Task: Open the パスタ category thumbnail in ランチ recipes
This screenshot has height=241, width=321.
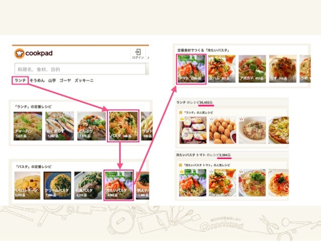Action: 123,126
